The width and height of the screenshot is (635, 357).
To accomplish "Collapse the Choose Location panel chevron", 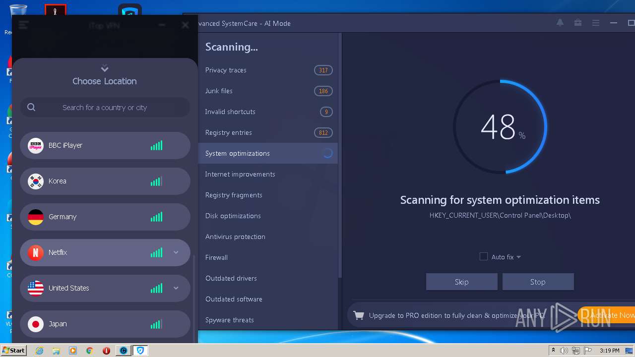I will pyautogui.click(x=105, y=68).
